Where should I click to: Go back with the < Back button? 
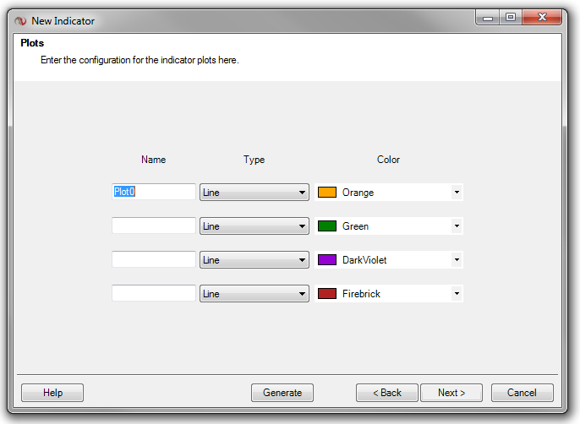point(387,393)
